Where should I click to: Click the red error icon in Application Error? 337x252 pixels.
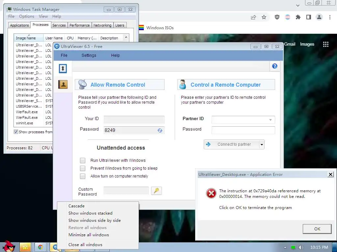click(211, 193)
